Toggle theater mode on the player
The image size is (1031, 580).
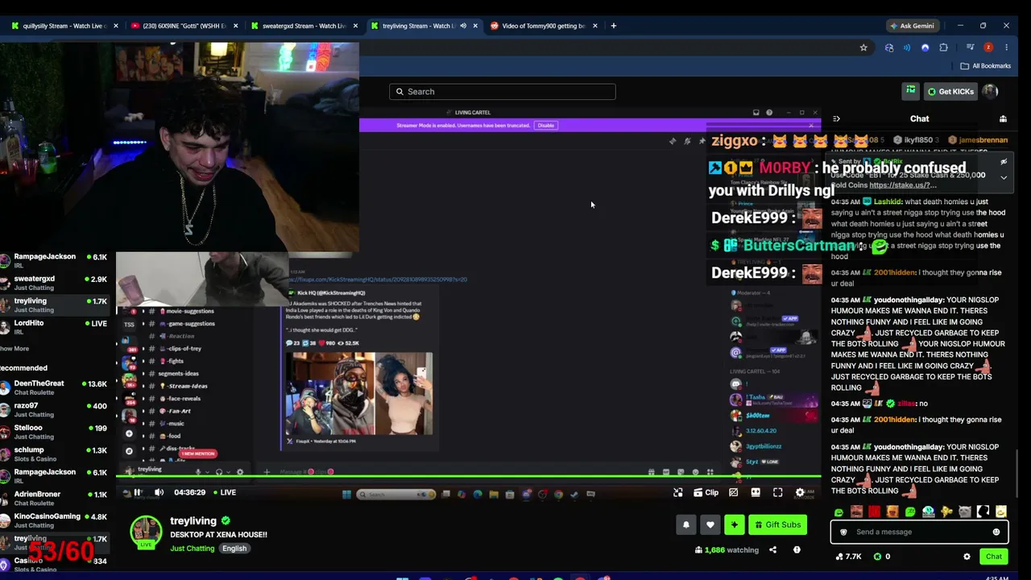pyautogui.click(x=756, y=492)
